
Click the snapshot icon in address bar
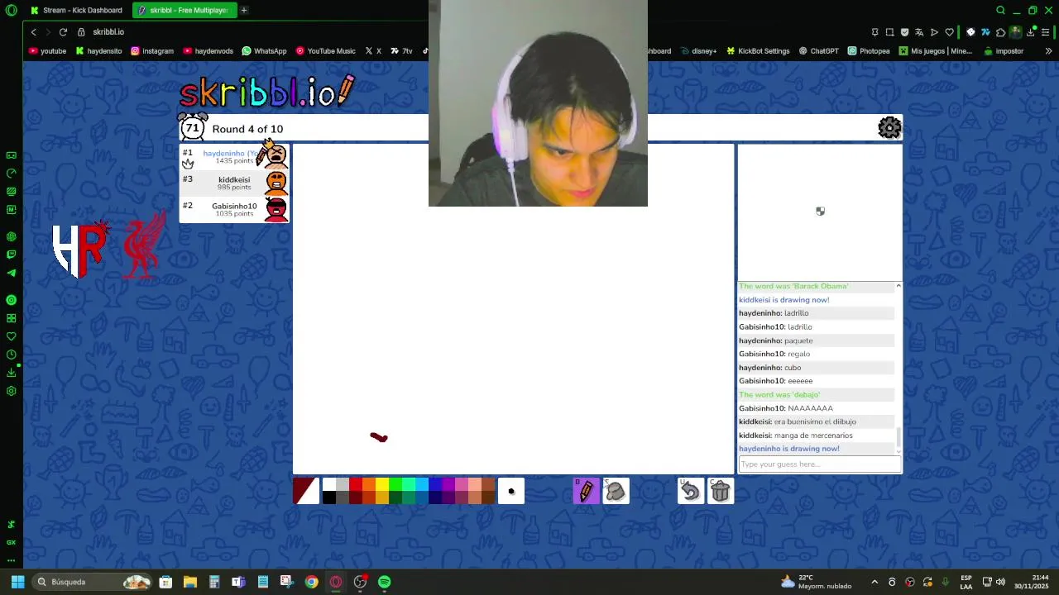[x=889, y=32]
